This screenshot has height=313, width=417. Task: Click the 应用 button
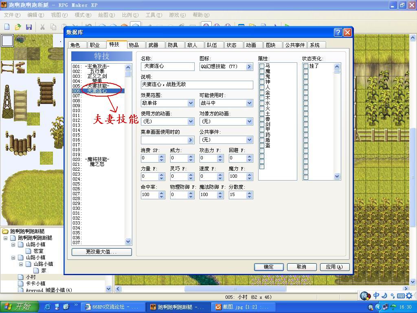334,267
